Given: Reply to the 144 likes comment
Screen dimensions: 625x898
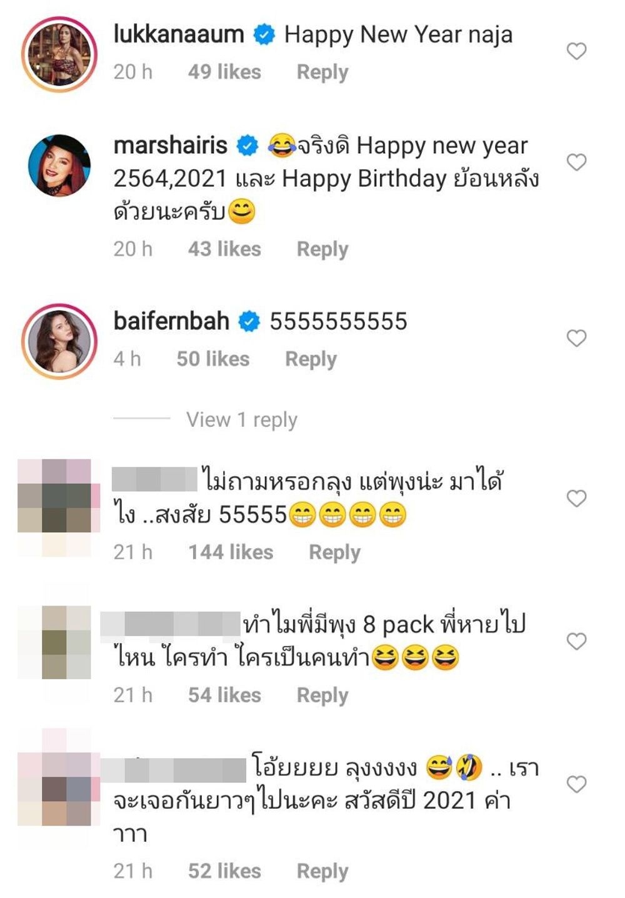Looking at the screenshot, I should (334, 552).
